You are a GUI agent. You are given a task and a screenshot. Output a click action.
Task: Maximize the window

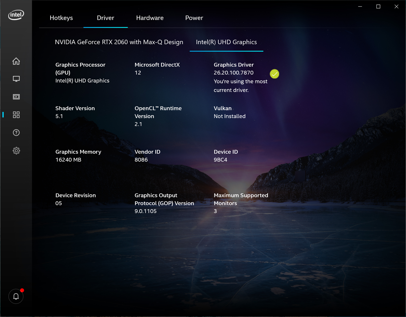click(x=378, y=6)
